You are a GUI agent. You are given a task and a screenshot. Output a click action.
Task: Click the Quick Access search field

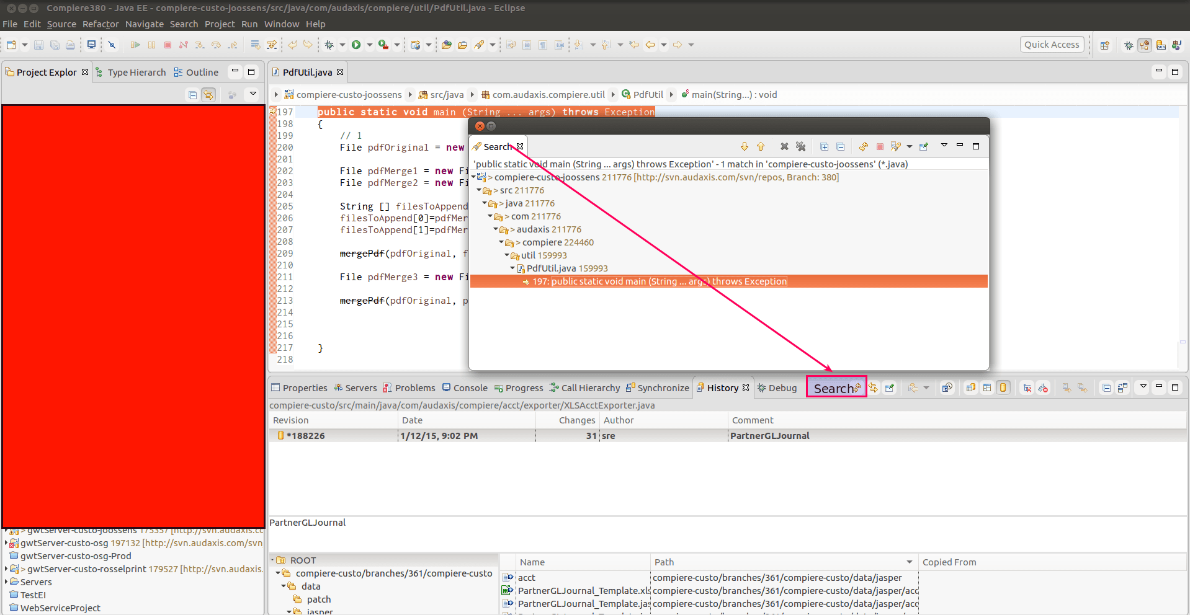coord(1052,45)
